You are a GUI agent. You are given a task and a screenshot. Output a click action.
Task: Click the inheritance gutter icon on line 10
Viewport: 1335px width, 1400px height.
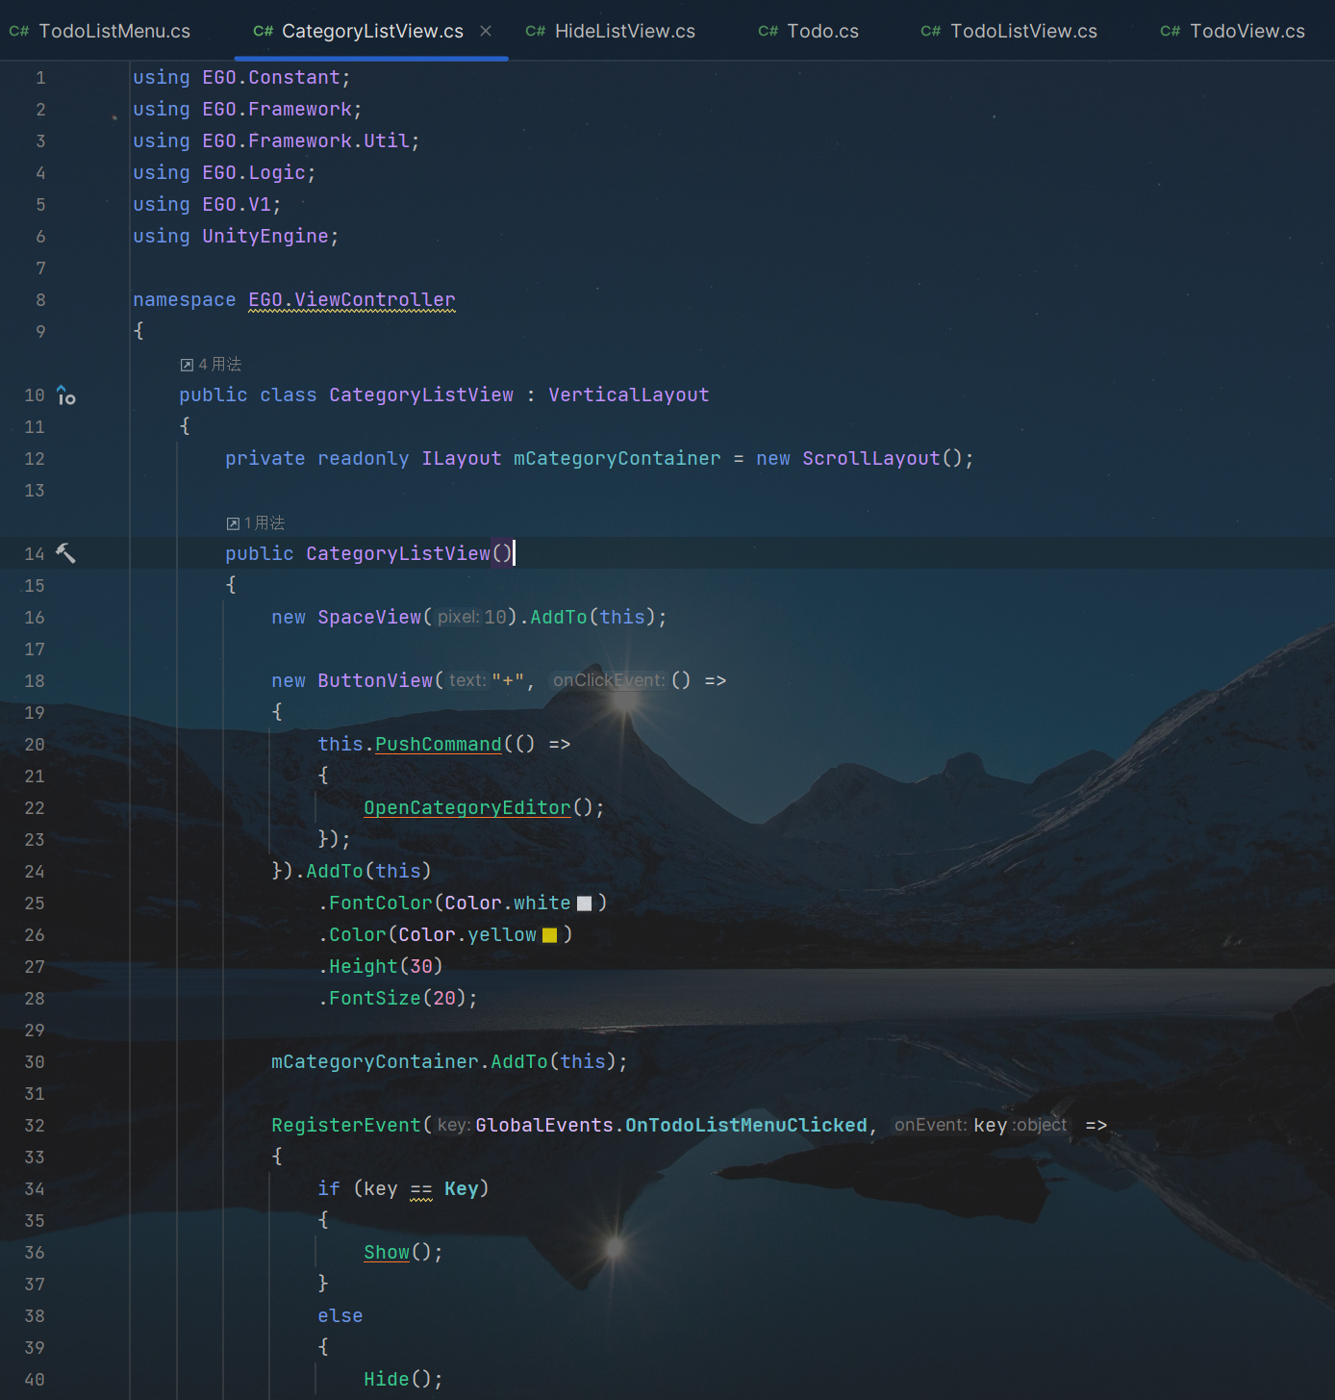(65, 395)
